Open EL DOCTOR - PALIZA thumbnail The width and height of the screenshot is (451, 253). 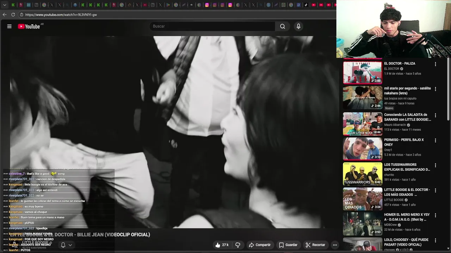pyautogui.click(x=363, y=73)
